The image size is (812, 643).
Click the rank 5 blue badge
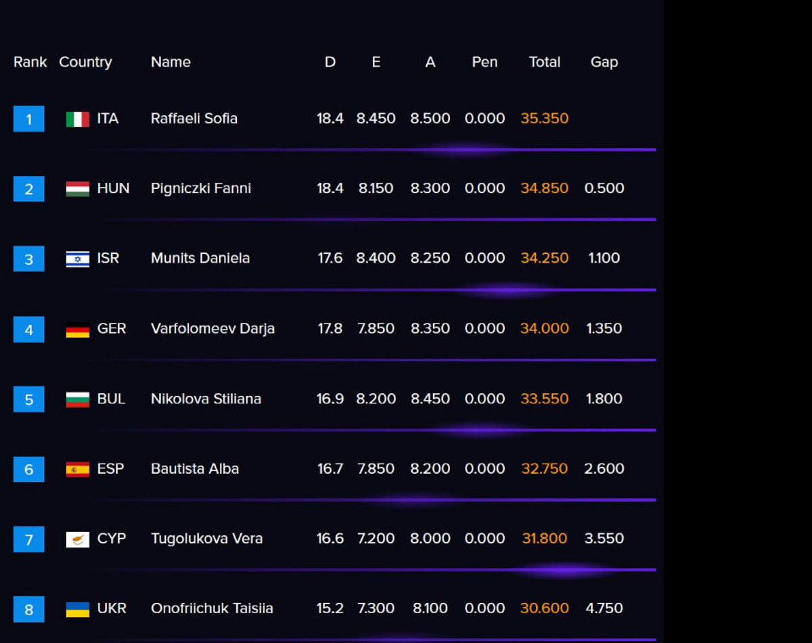28,399
